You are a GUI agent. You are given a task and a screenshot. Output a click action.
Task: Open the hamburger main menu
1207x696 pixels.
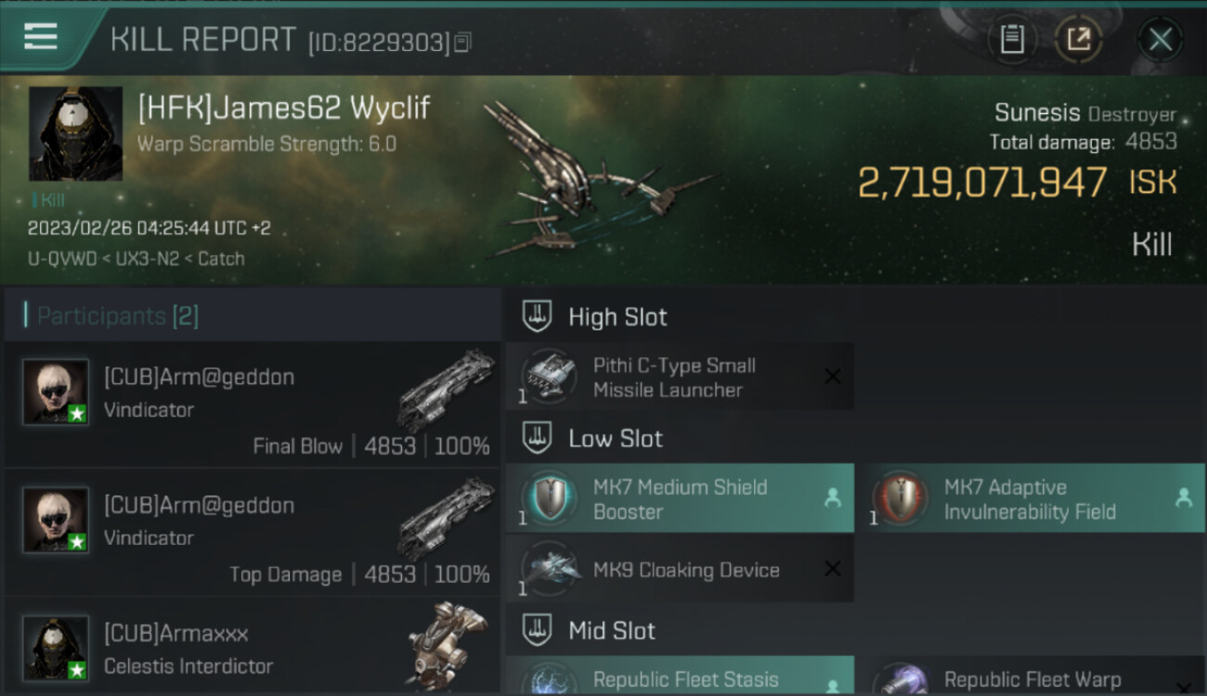[41, 37]
